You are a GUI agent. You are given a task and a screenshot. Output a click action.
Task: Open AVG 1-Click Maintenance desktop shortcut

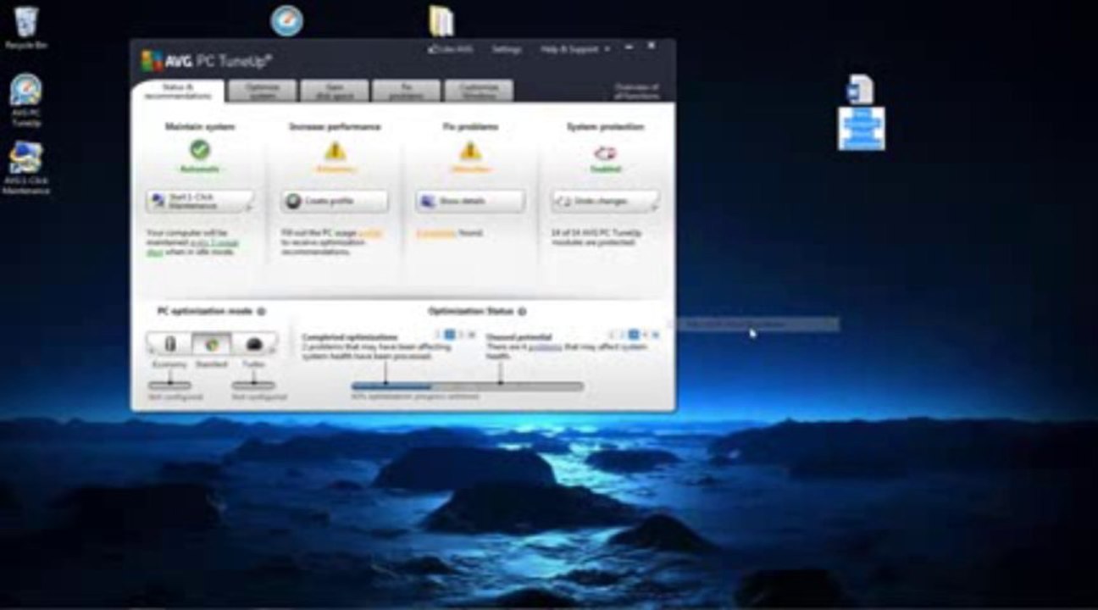click(26, 168)
